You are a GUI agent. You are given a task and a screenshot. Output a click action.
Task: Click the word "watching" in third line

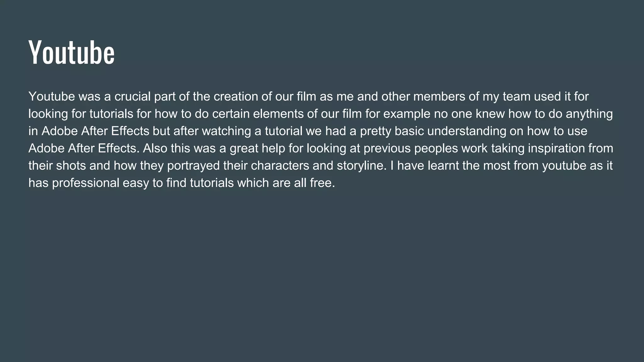coord(226,131)
